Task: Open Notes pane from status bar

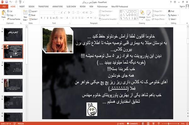Action: click(121, 124)
